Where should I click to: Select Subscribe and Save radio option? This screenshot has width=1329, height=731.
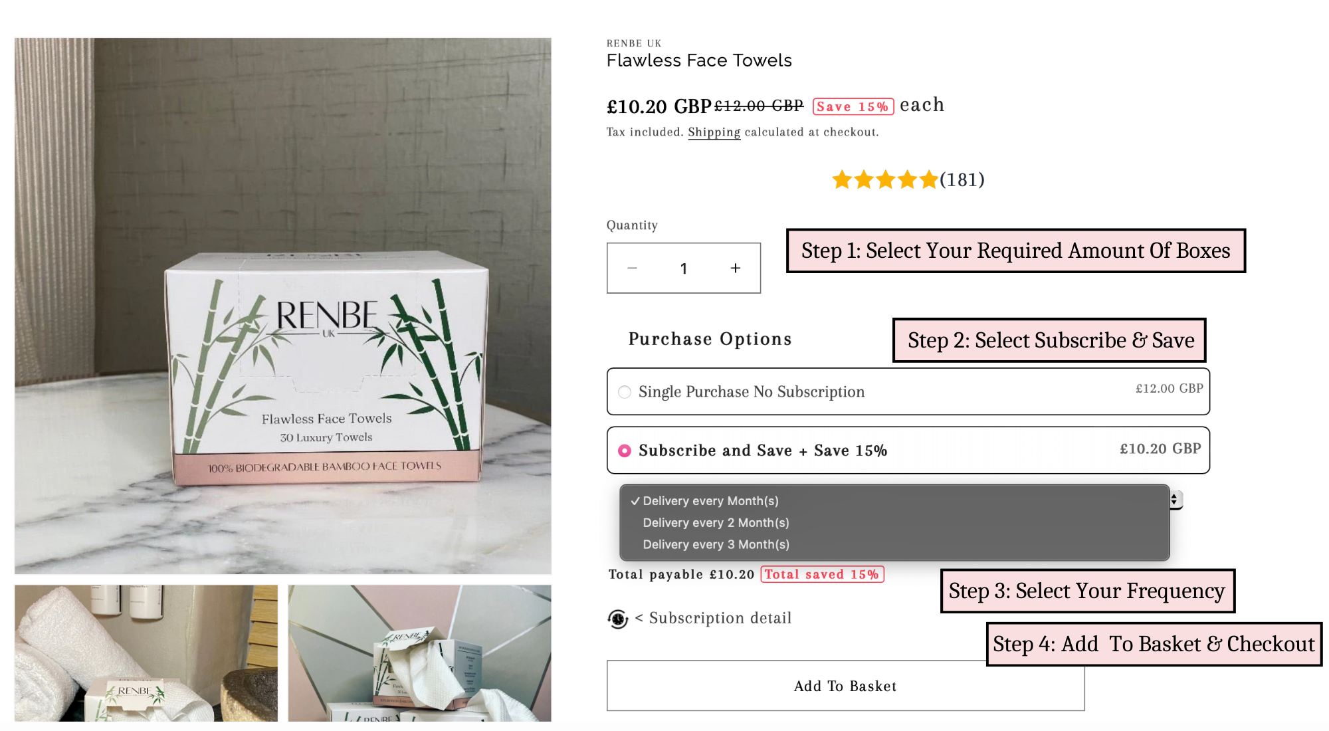(625, 451)
